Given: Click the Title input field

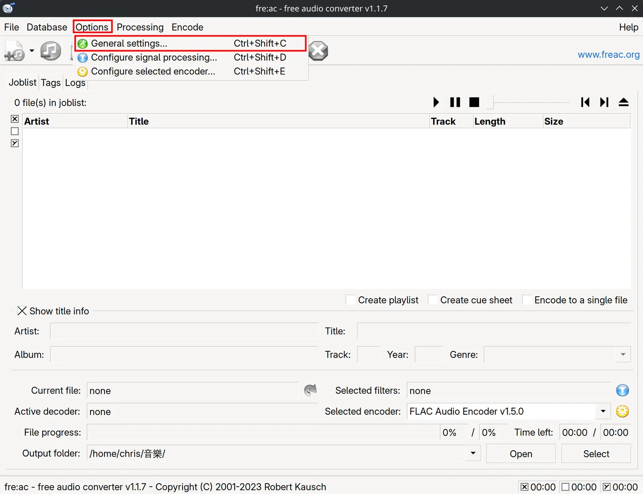Looking at the screenshot, I should [x=494, y=331].
